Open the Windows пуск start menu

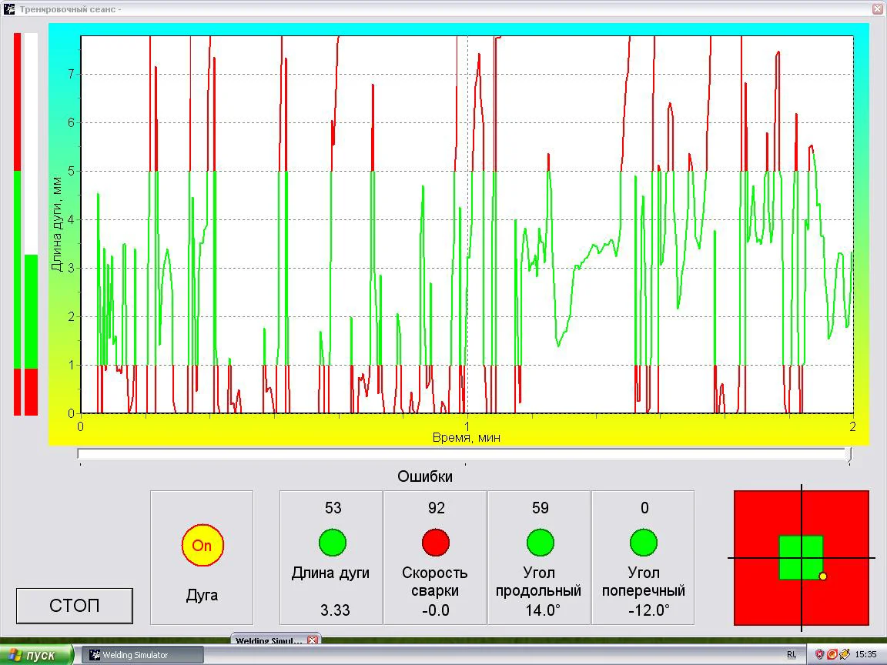click(x=35, y=655)
